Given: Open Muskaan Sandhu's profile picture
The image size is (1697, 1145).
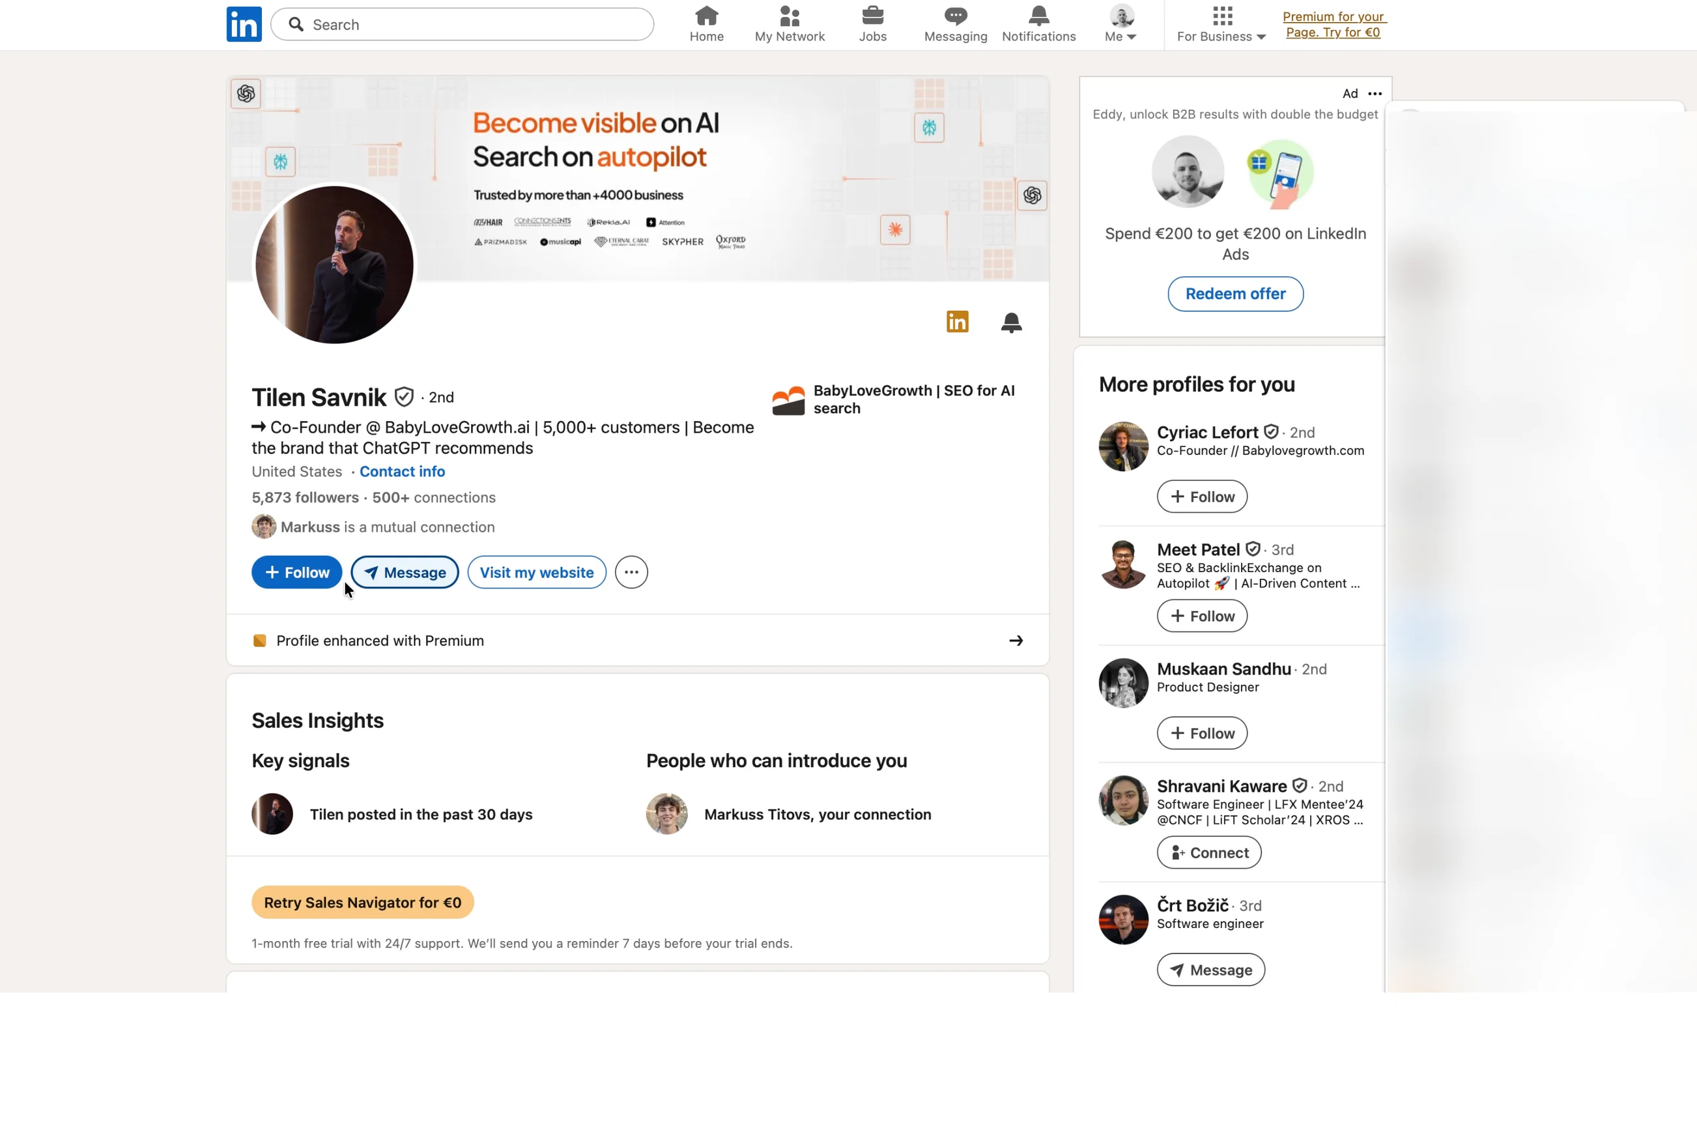Looking at the screenshot, I should 1122,683.
